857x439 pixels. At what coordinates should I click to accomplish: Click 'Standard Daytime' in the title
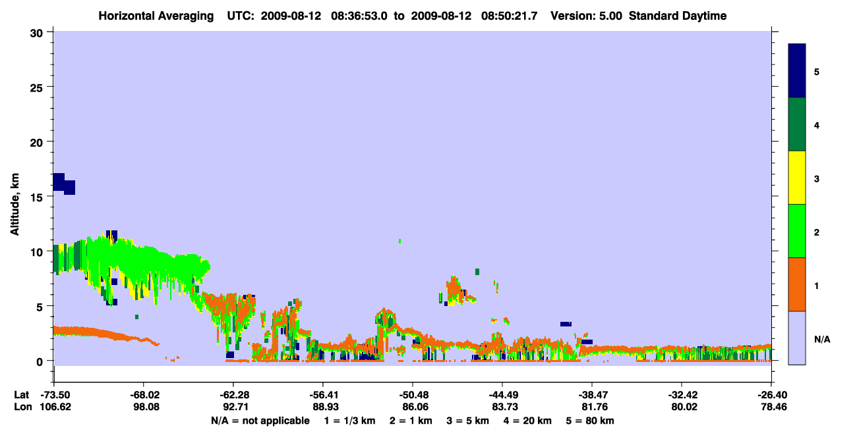pos(678,16)
